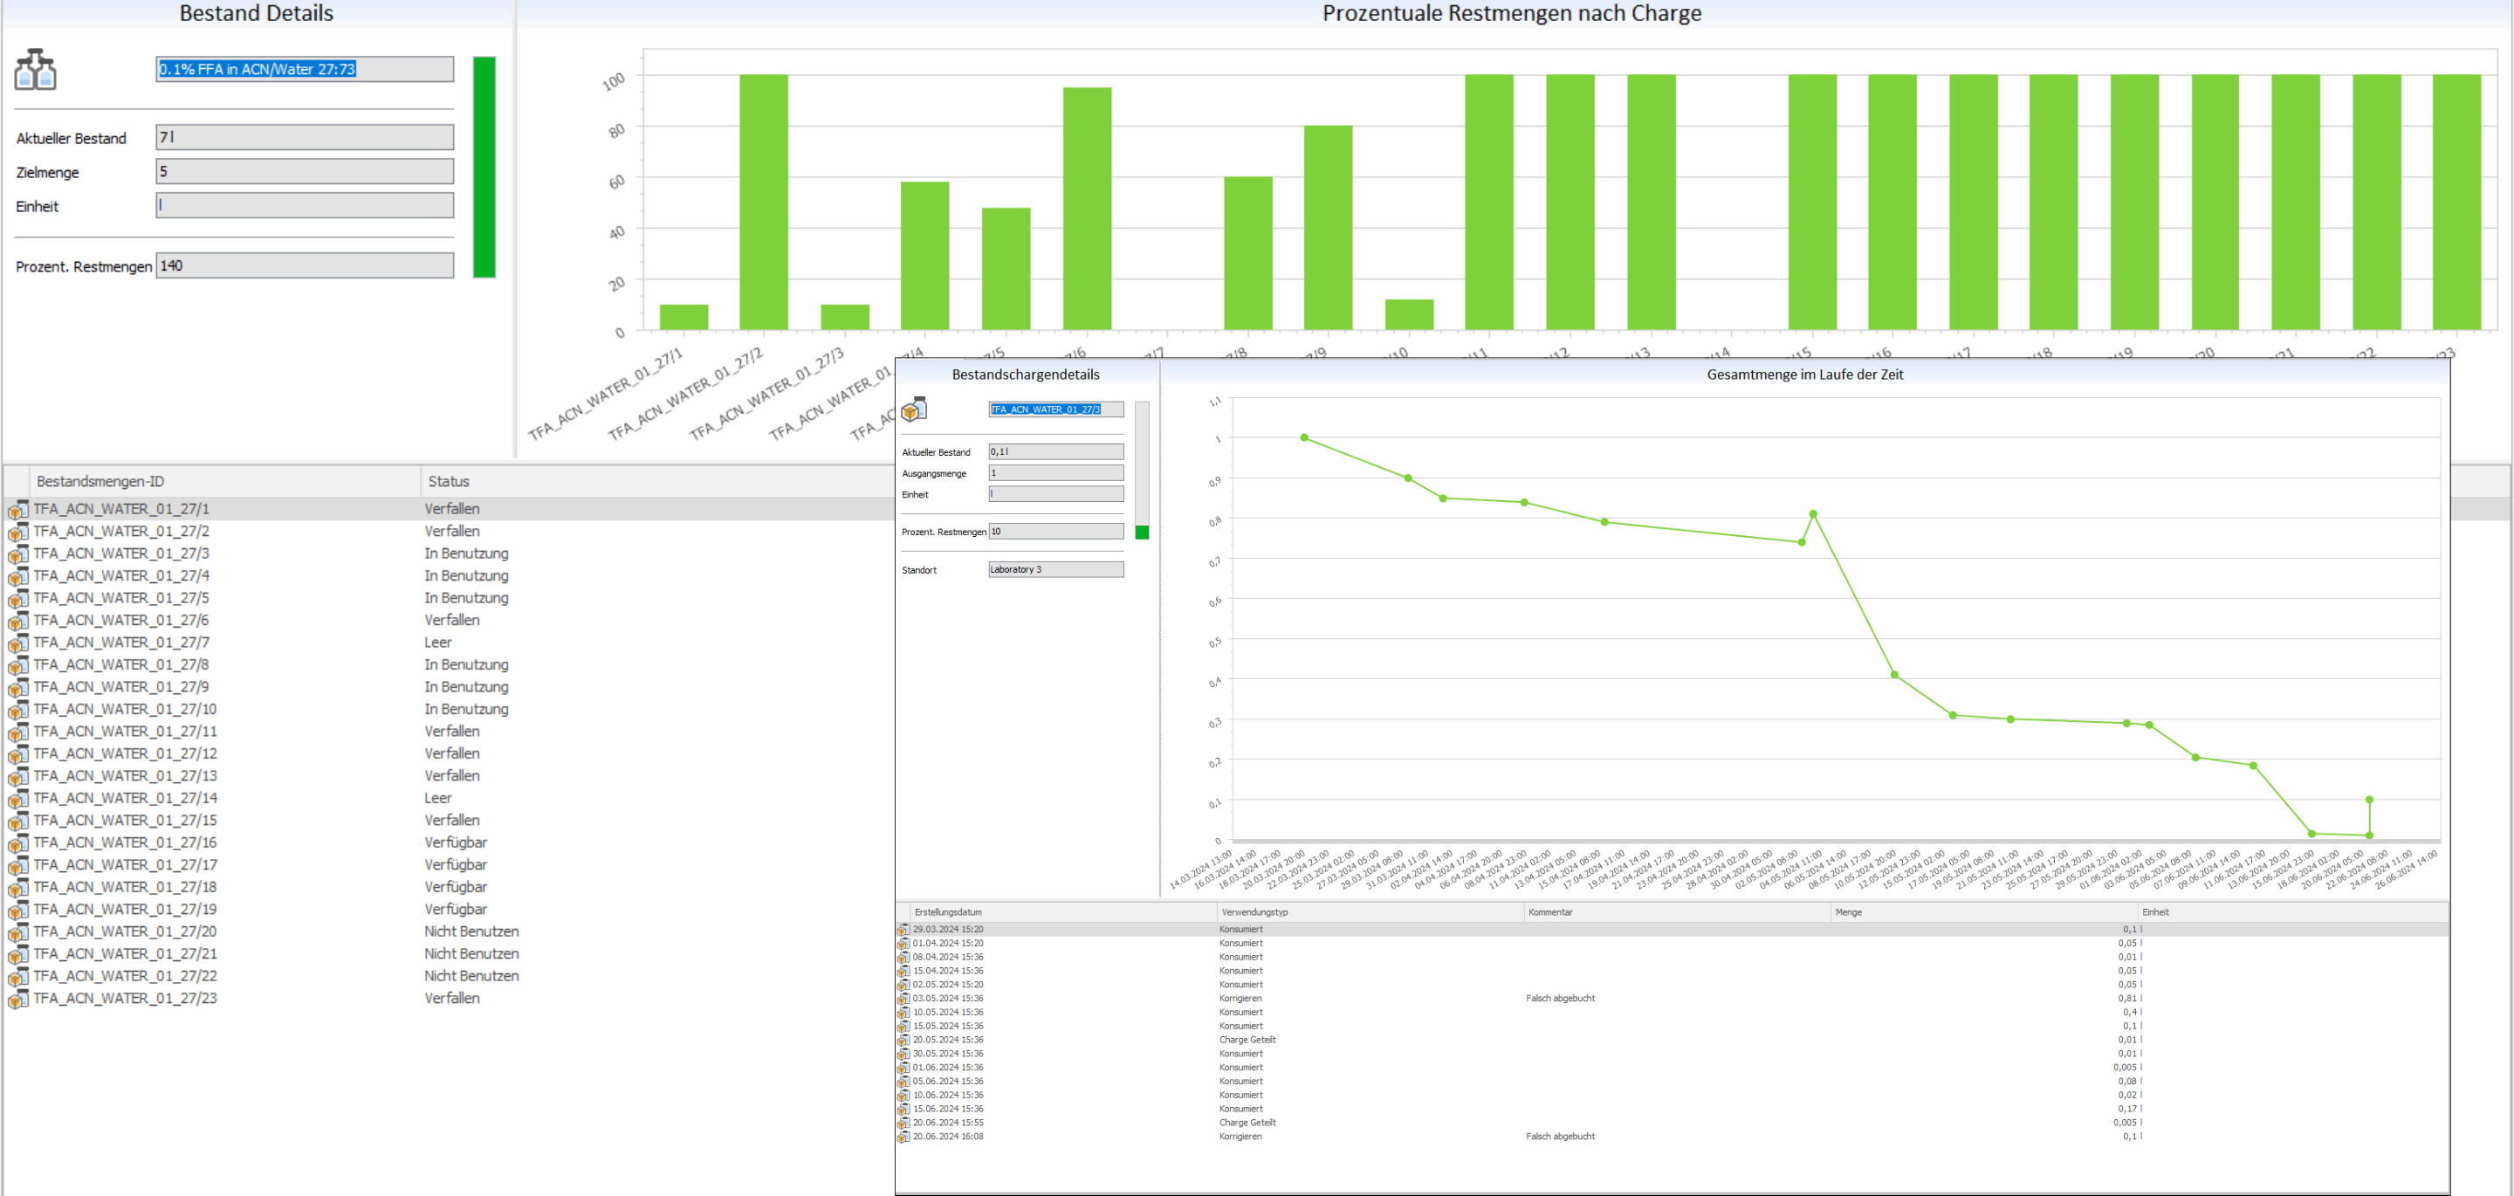
Task: Select the TFA_ACN_WATER_01_27/16 row
Action: pos(125,842)
